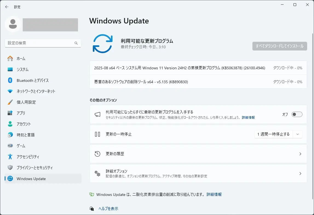Click the アカウント person icon

click(x=10, y=124)
